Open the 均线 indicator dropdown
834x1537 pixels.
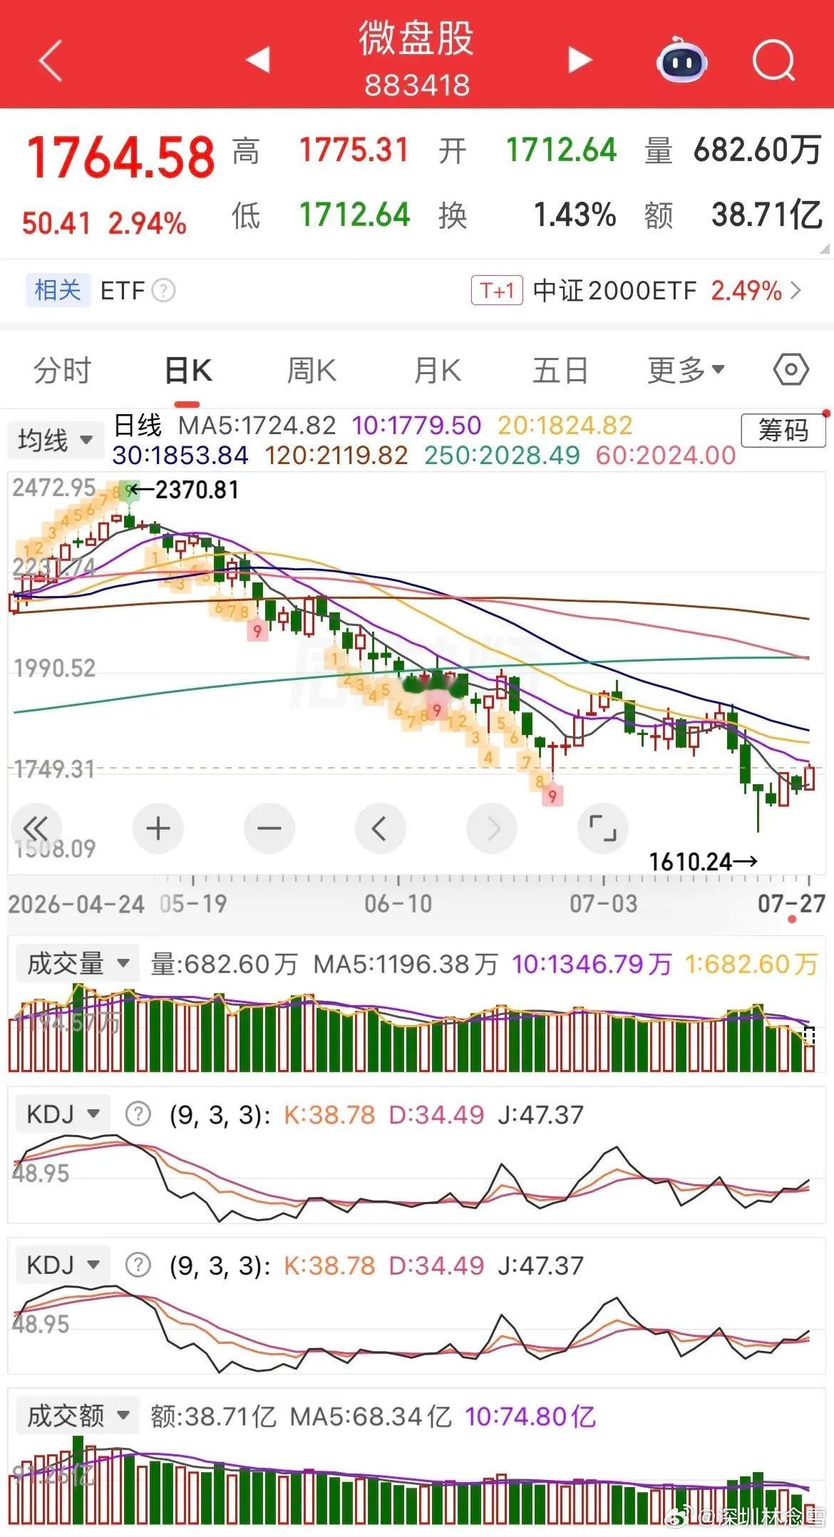(56, 440)
